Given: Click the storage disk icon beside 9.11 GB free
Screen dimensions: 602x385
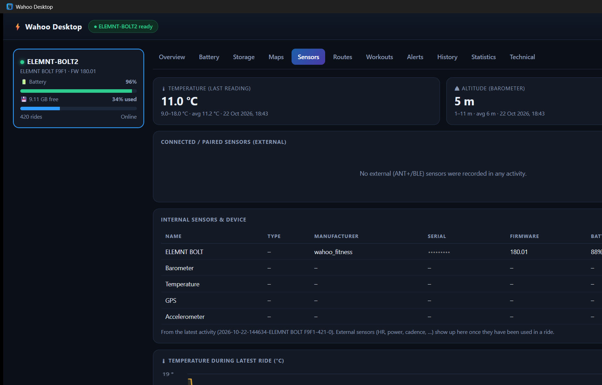Looking at the screenshot, I should click(x=24, y=99).
